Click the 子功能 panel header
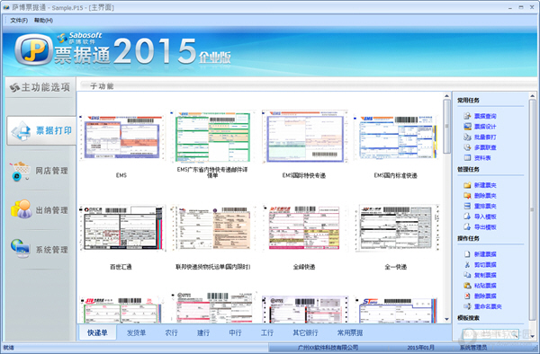The height and width of the screenshot is (354, 540). (102, 86)
